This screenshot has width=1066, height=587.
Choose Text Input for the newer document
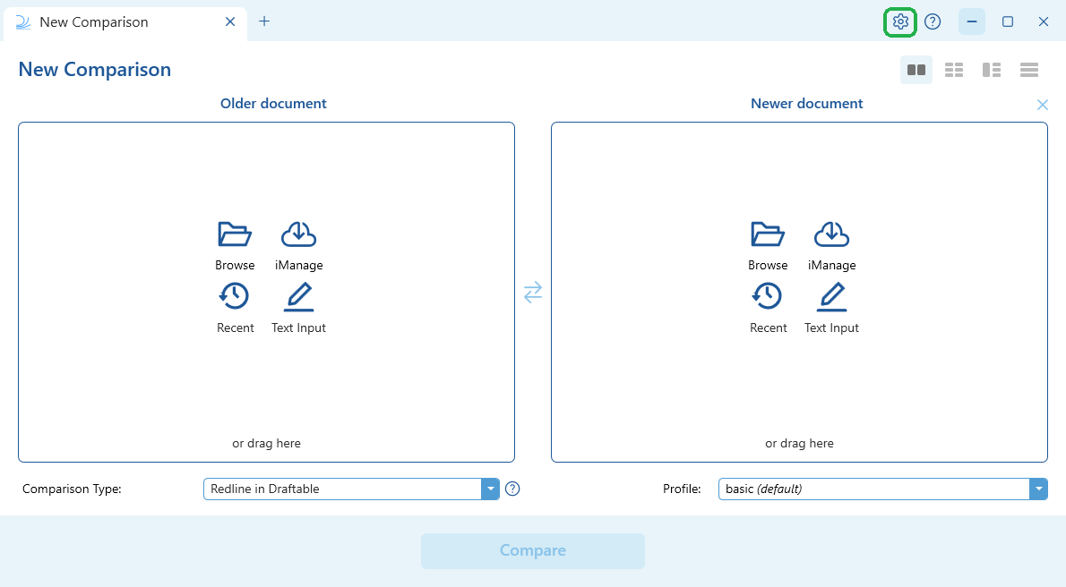click(831, 309)
